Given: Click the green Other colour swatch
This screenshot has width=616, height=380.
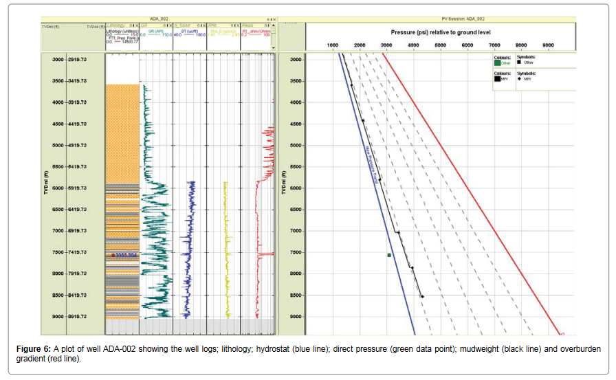Looking at the screenshot, I should tap(498, 63).
